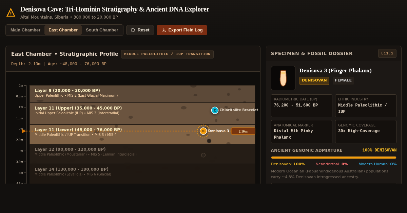Open the South Chamber tab
Image resolution: width=407 pixels, height=213 pixels.
(102, 30)
